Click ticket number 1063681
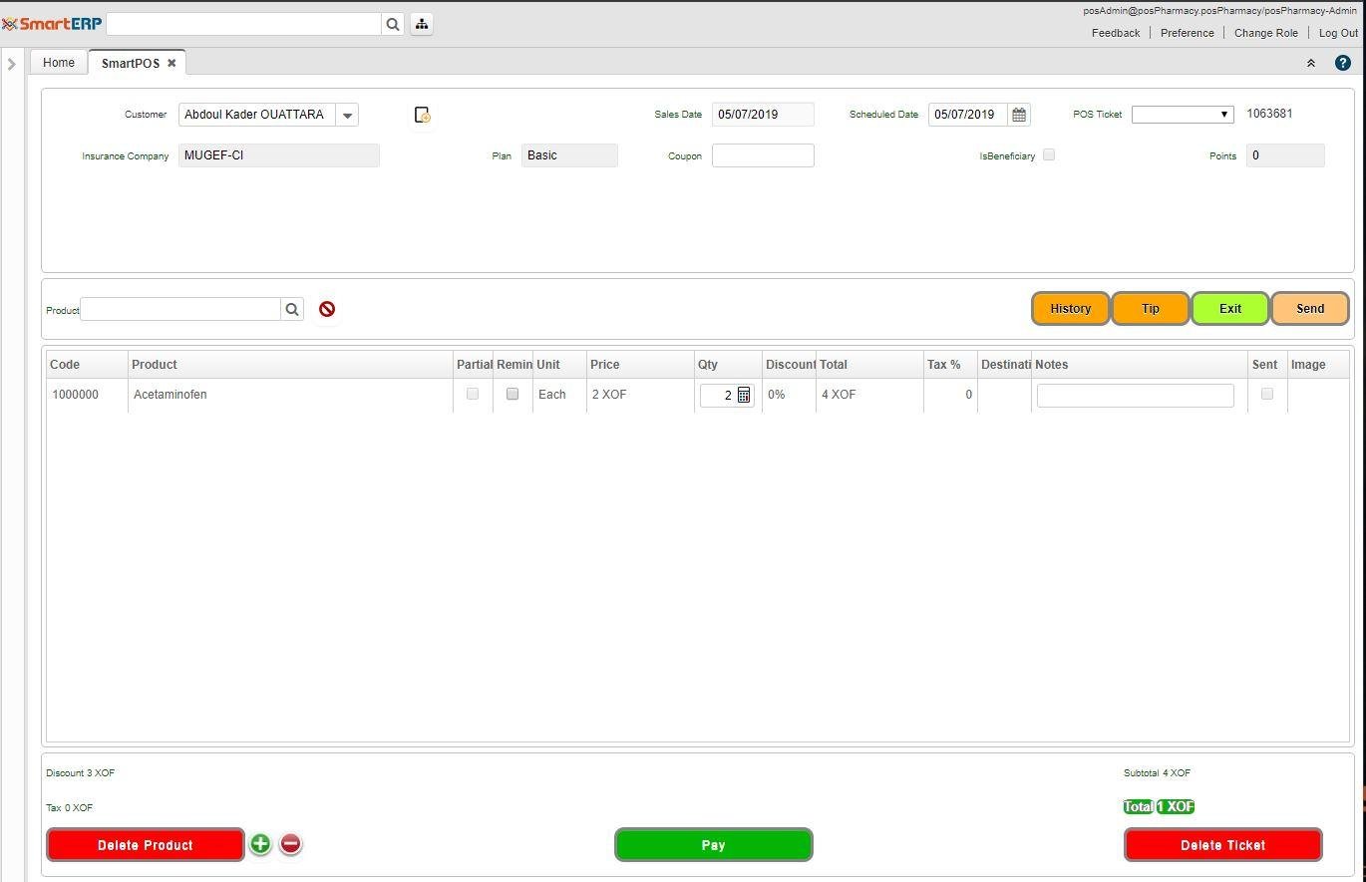Screen dimensions: 1366x882 (1269, 114)
